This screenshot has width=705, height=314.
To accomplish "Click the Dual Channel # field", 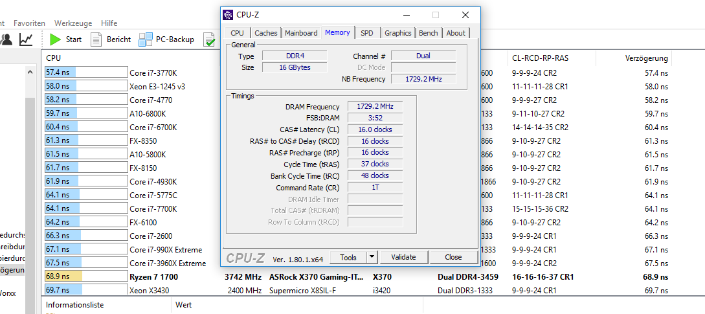I will (423, 56).
